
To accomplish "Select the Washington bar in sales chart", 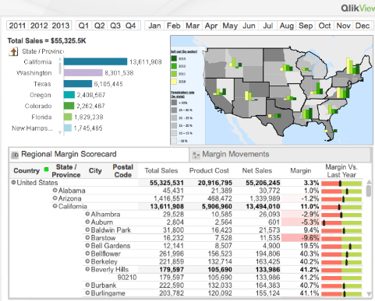I will pyautogui.click(x=83, y=73).
